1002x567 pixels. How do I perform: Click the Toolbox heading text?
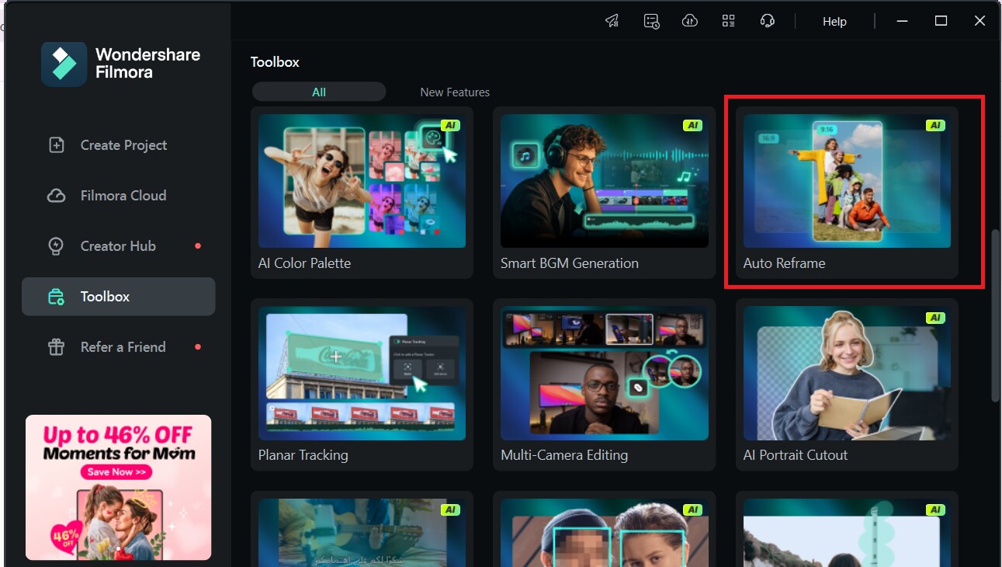275,62
